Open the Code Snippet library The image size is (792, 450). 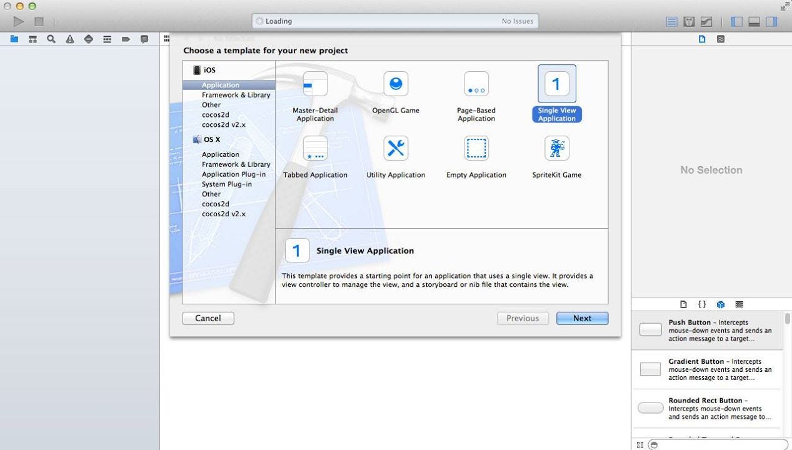(x=703, y=304)
